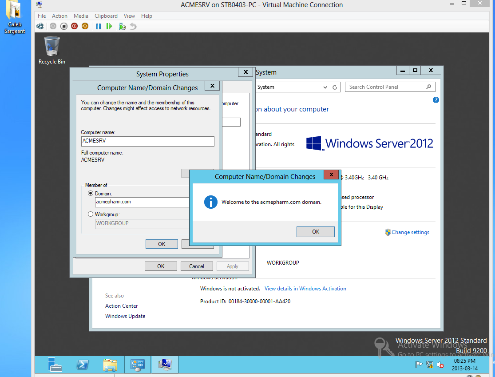Open the Windows Update link
Screen dimensions: 495x377
125,316
